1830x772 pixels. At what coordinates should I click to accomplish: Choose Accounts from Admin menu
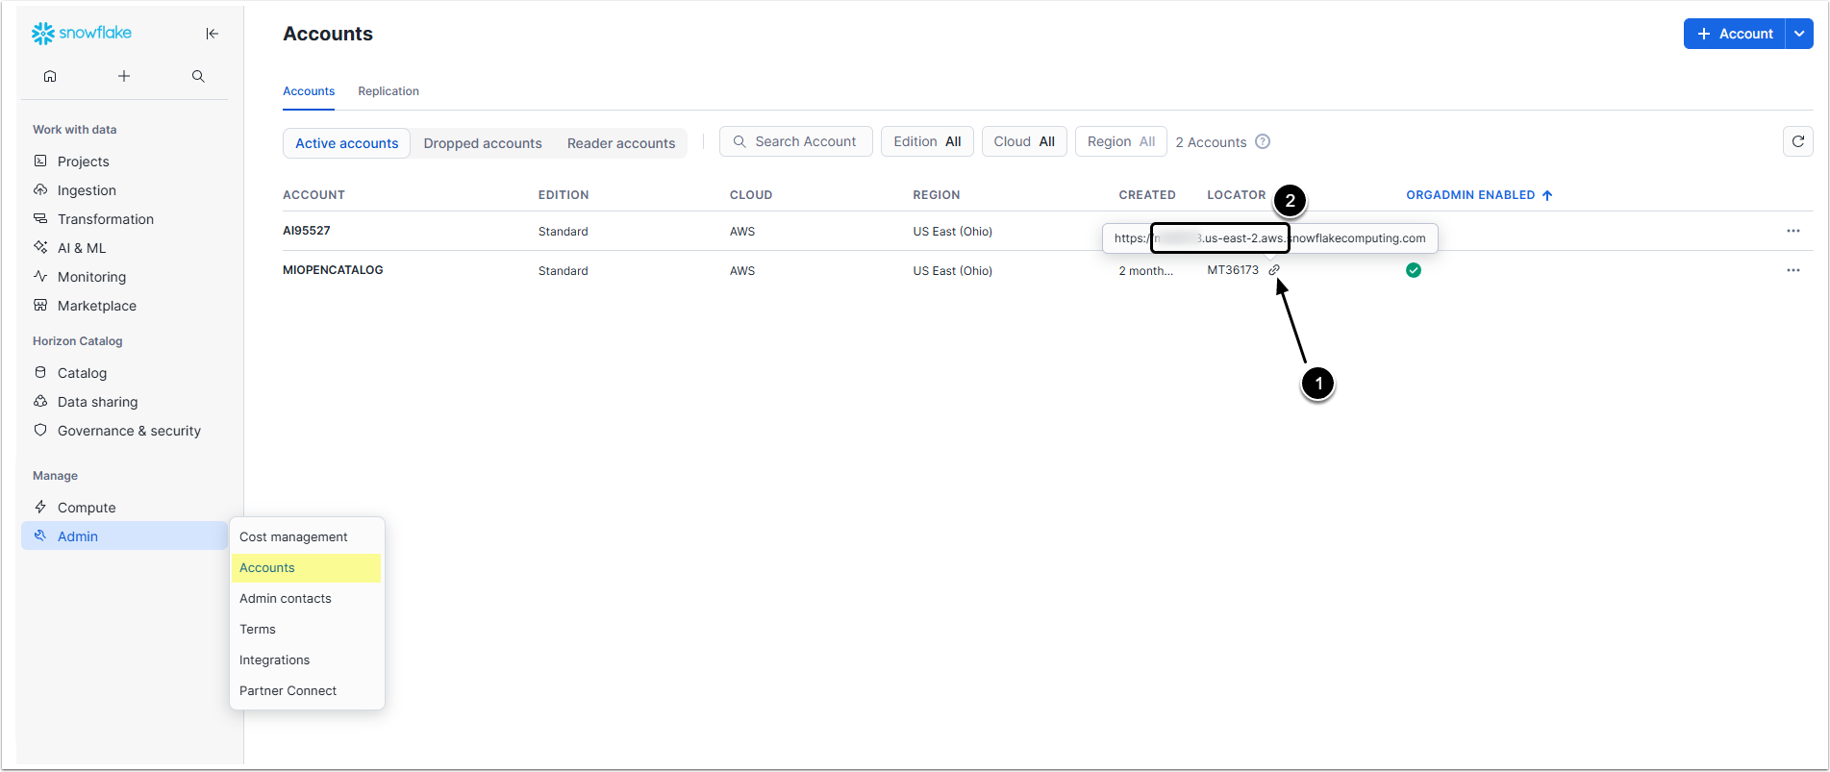click(307, 568)
